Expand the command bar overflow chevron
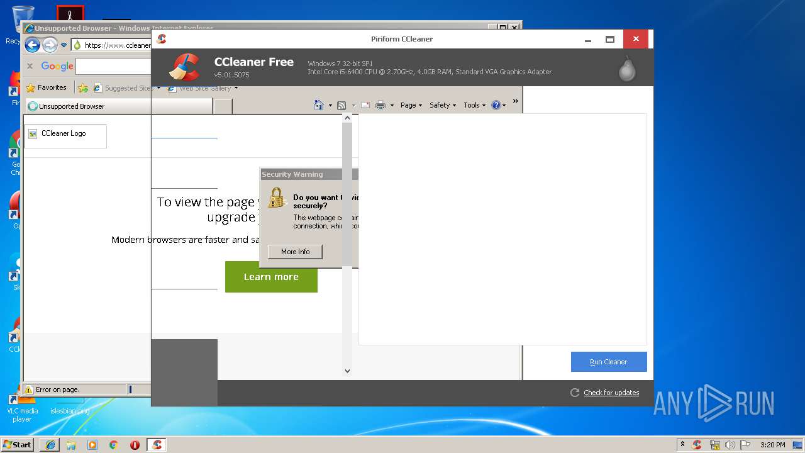 coord(516,101)
